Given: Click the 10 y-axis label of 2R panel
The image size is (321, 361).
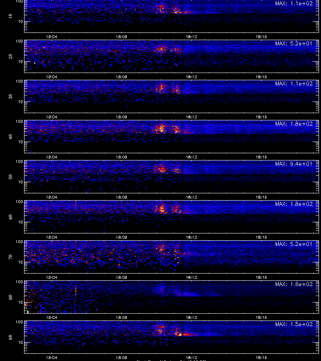Looking at the screenshot, I should tap(20, 61).
